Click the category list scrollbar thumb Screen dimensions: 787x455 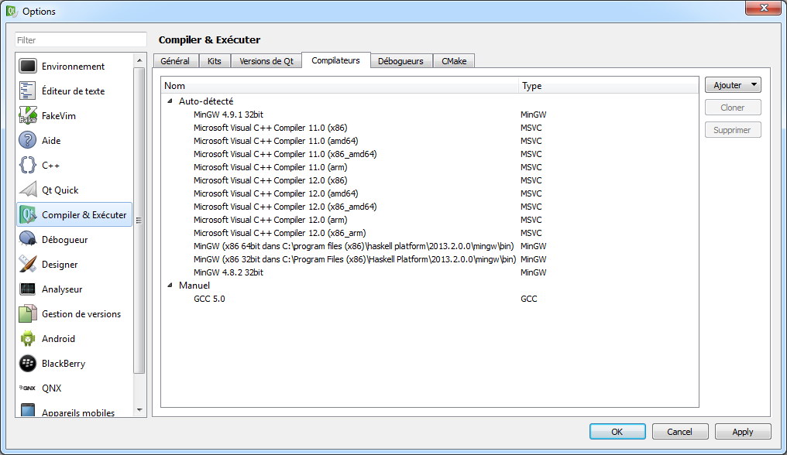click(x=139, y=221)
